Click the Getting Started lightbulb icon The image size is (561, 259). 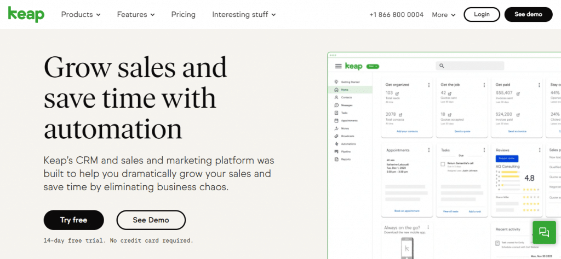tap(336, 82)
